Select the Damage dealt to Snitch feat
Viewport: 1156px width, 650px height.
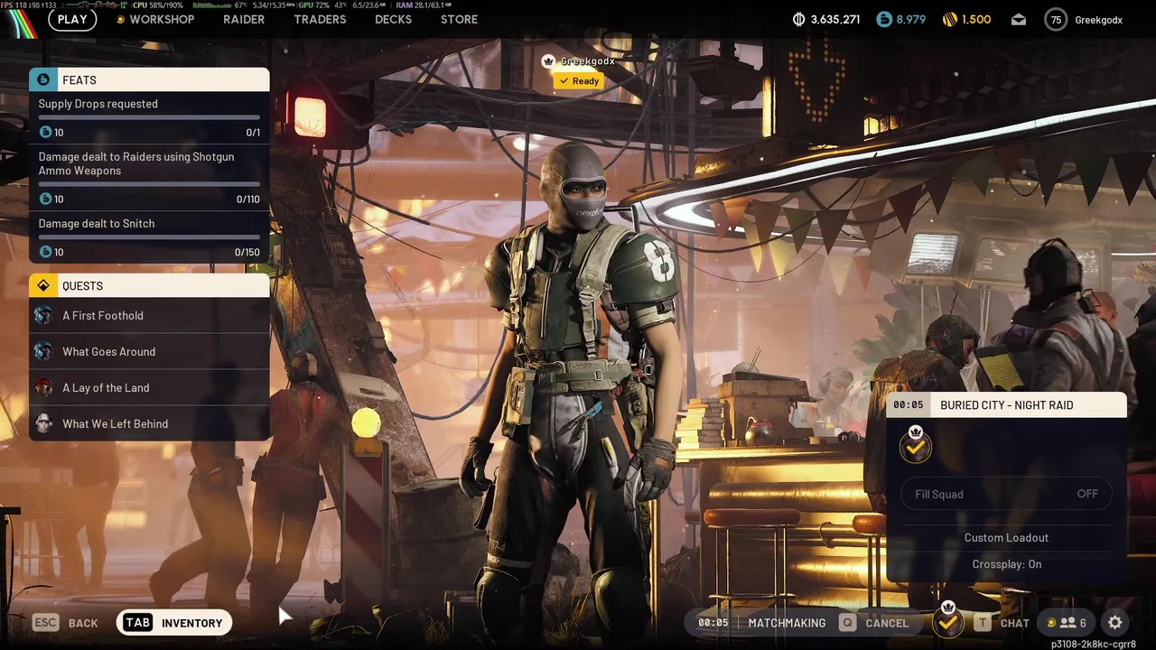click(x=149, y=237)
